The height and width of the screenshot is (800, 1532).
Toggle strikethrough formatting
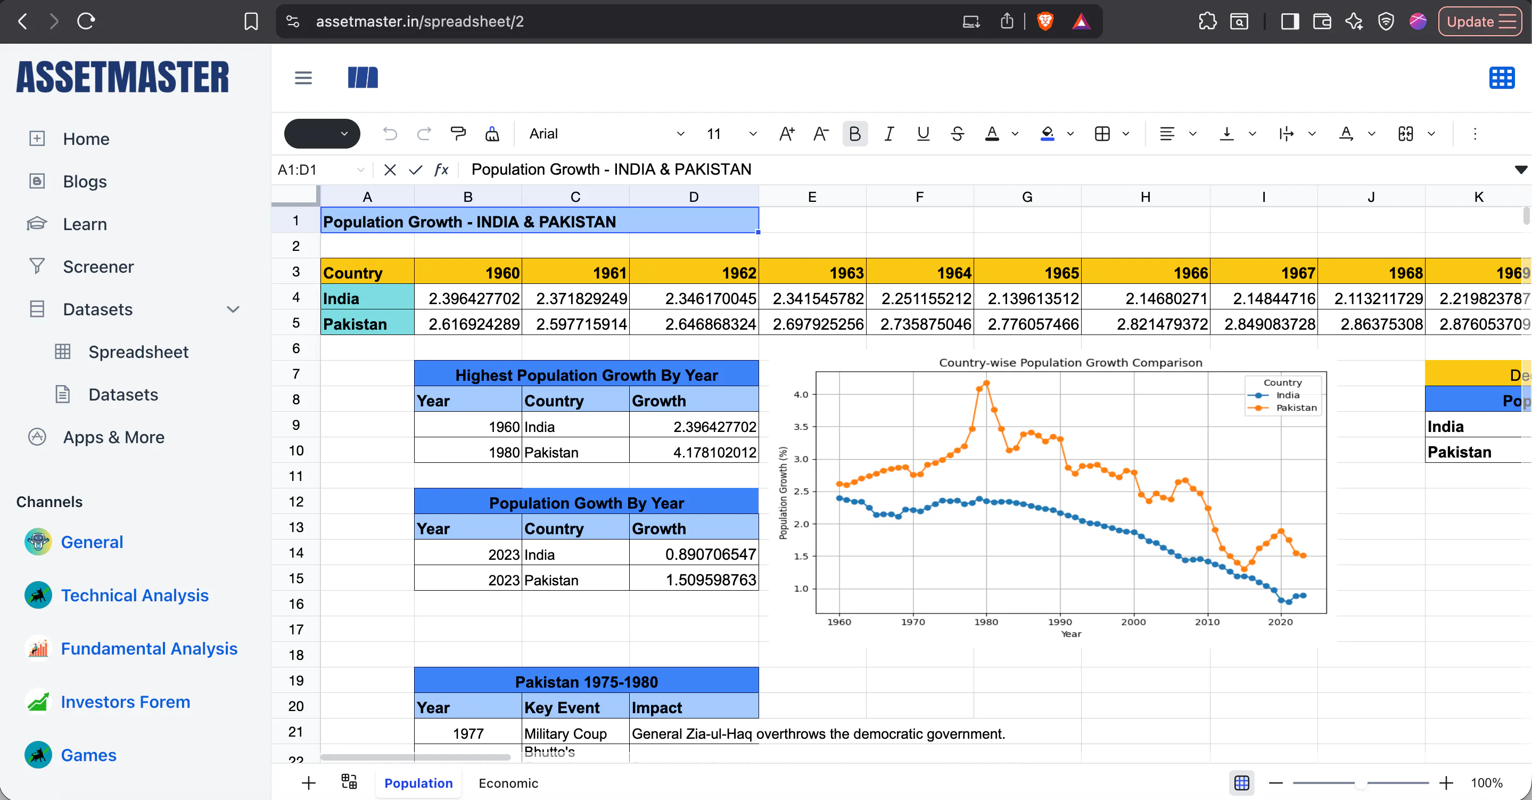pos(958,134)
